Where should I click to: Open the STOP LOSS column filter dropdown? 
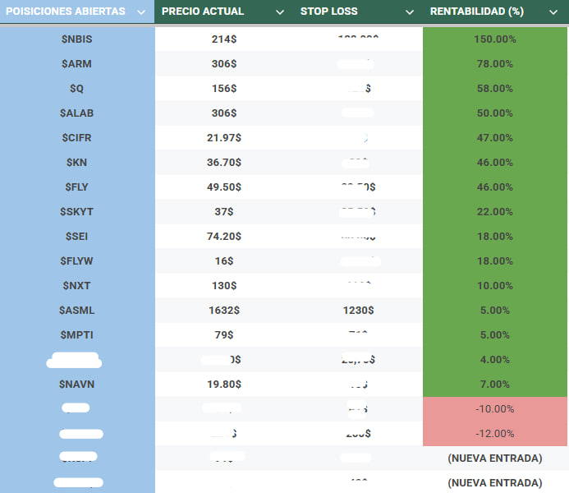[410, 12]
